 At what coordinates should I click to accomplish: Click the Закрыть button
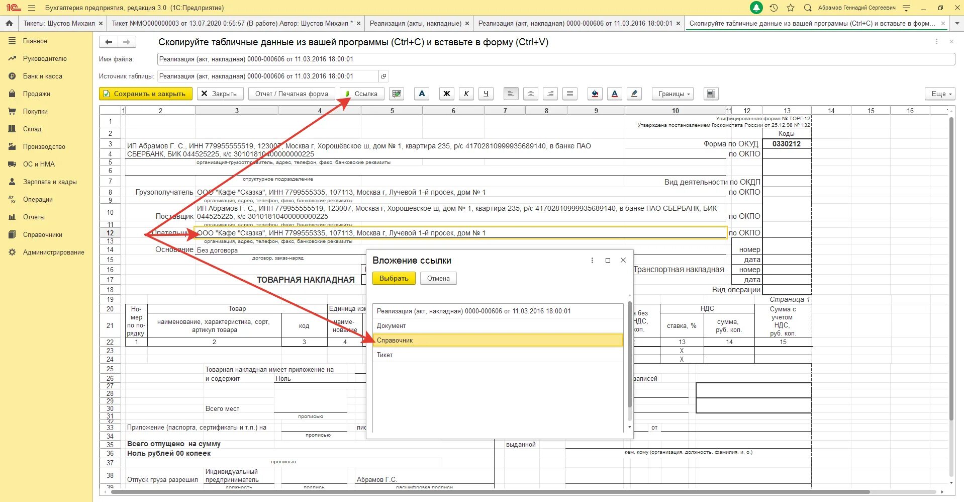[x=220, y=94]
